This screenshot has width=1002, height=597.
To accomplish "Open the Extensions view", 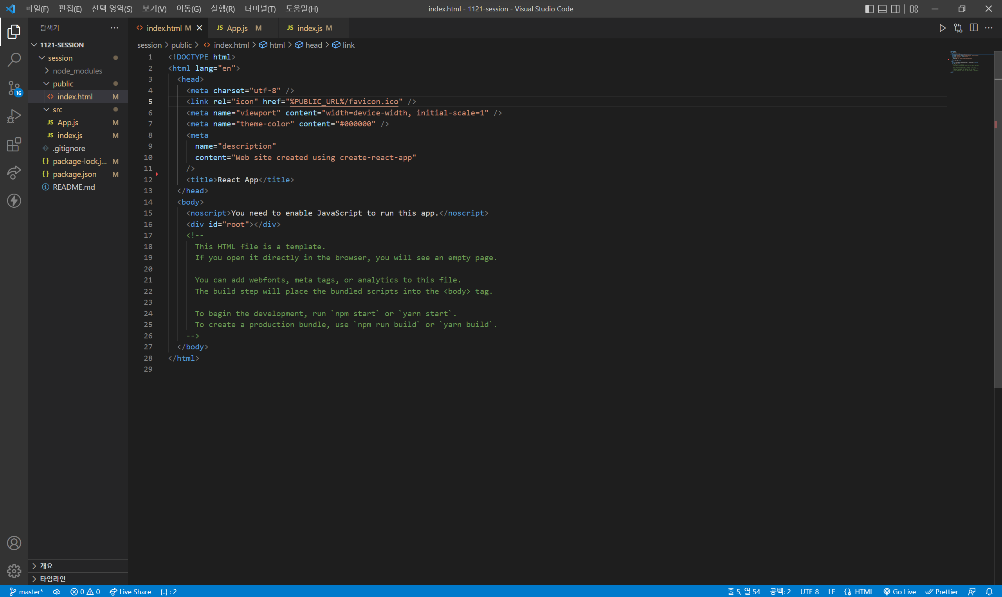I will pyautogui.click(x=14, y=144).
